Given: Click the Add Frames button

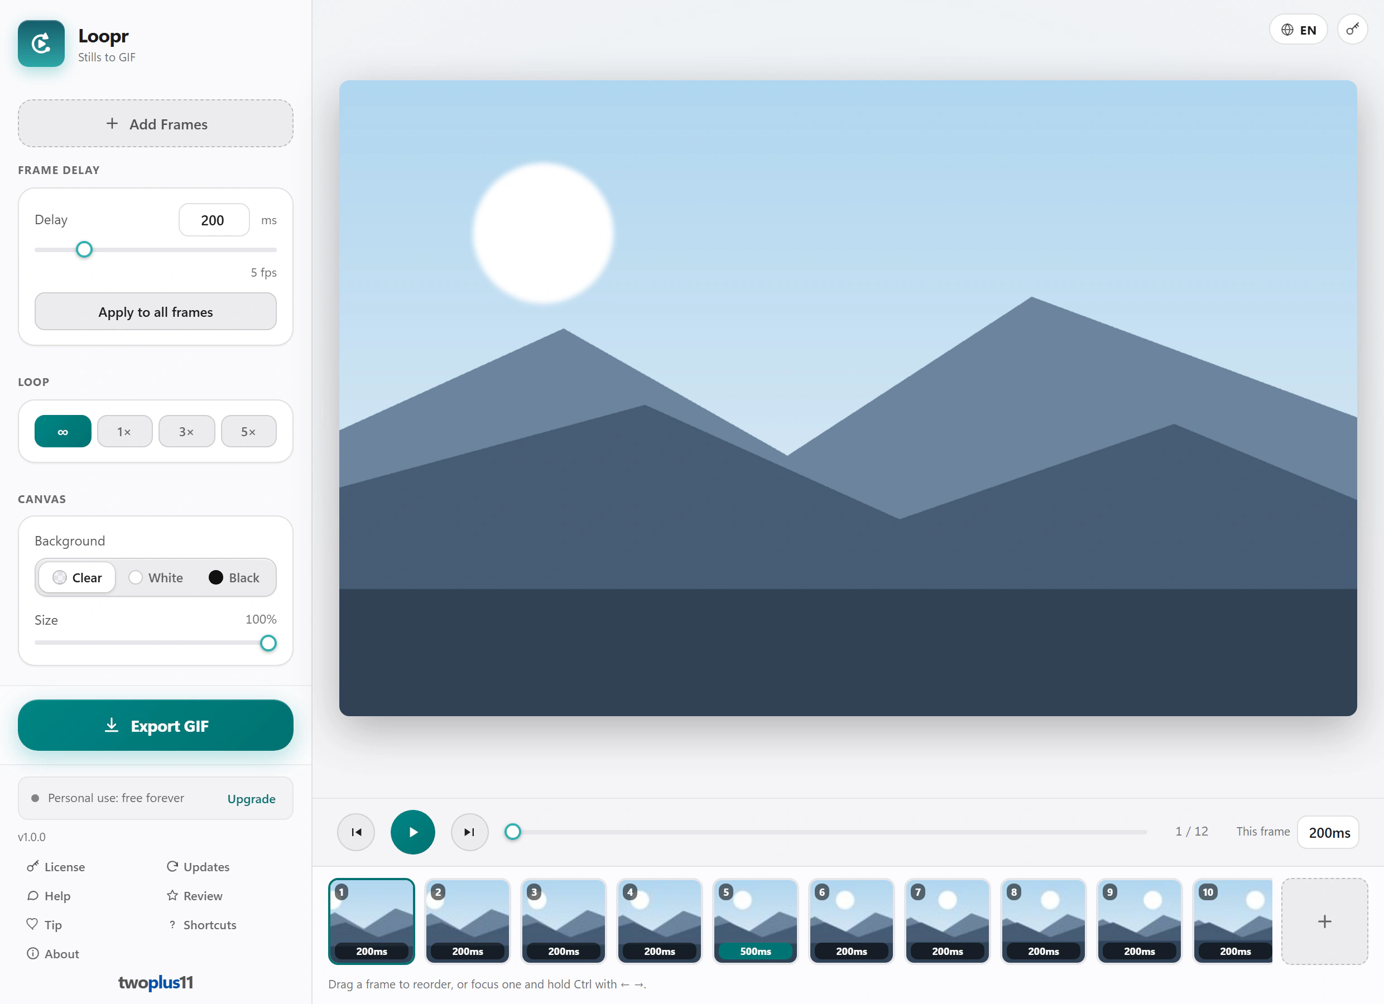Looking at the screenshot, I should (x=156, y=124).
